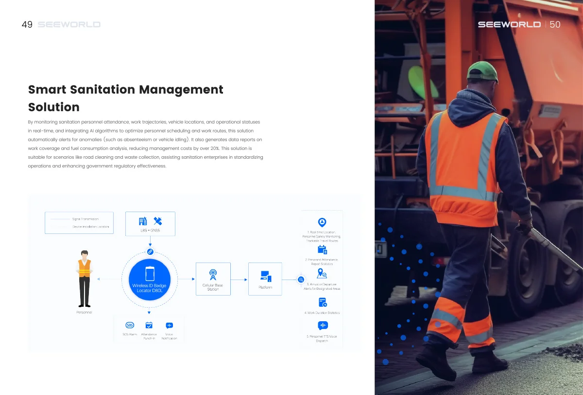Click the SOS Alarm icon
583x395 pixels.
coord(130,325)
